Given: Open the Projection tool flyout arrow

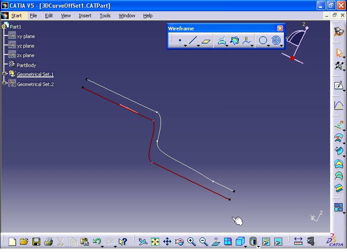Looking at the screenshot, I should (x=227, y=46).
